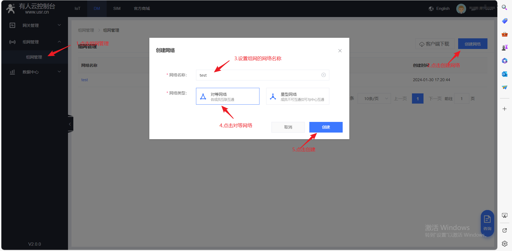The height and width of the screenshot is (251, 512).
Task: Expand the 数据中心 sidebar menu
Action: pos(35,72)
